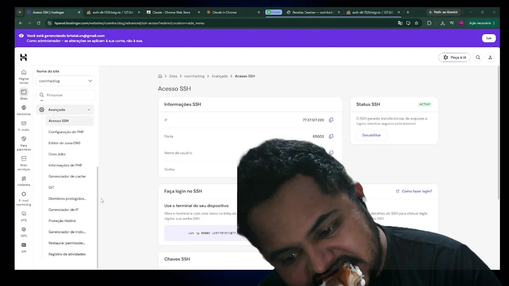The image size is (509, 286).
Task: Open the VPS icon
Action: [23, 214]
